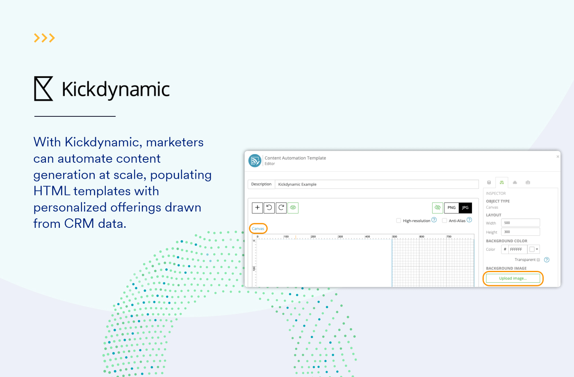Click the Height input field
Screen dimensions: 574x377
point(520,232)
